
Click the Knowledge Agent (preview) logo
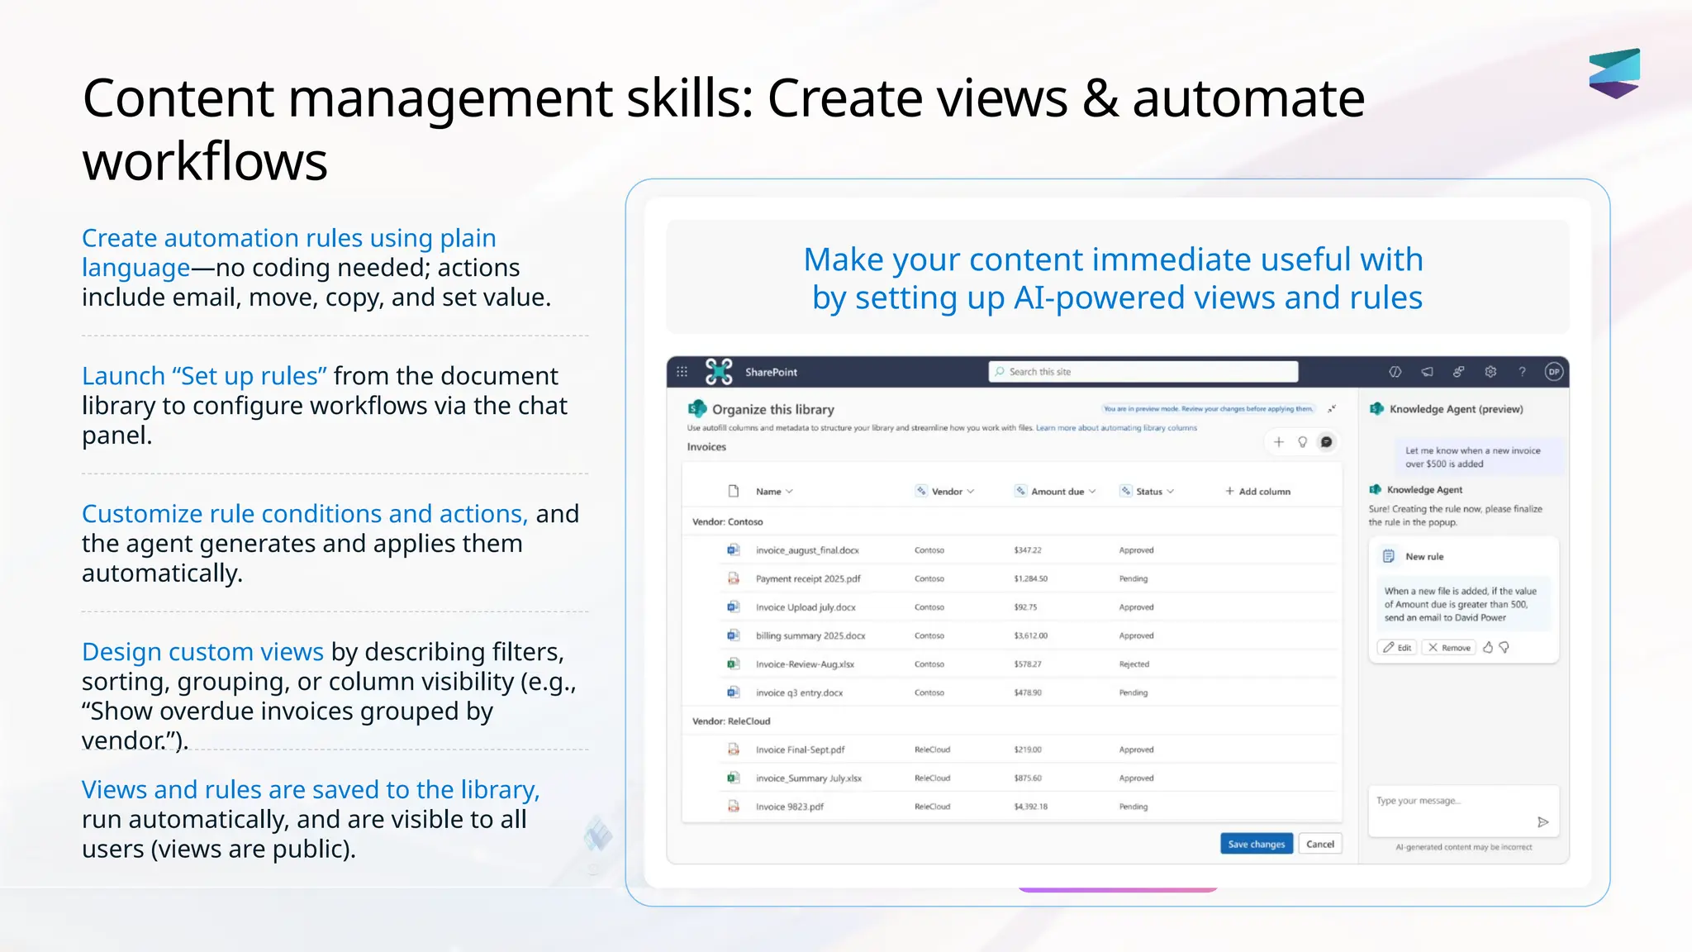tap(1376, 409)
